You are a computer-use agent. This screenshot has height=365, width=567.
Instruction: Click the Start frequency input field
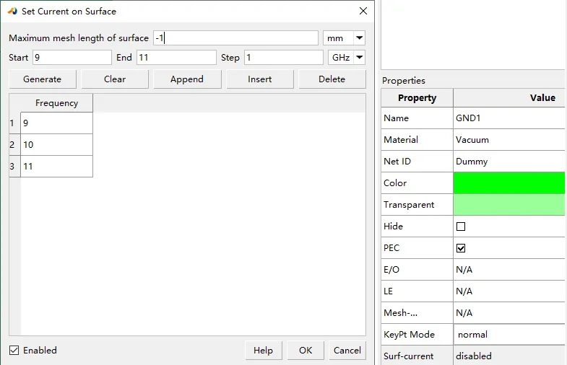[72, 58]
